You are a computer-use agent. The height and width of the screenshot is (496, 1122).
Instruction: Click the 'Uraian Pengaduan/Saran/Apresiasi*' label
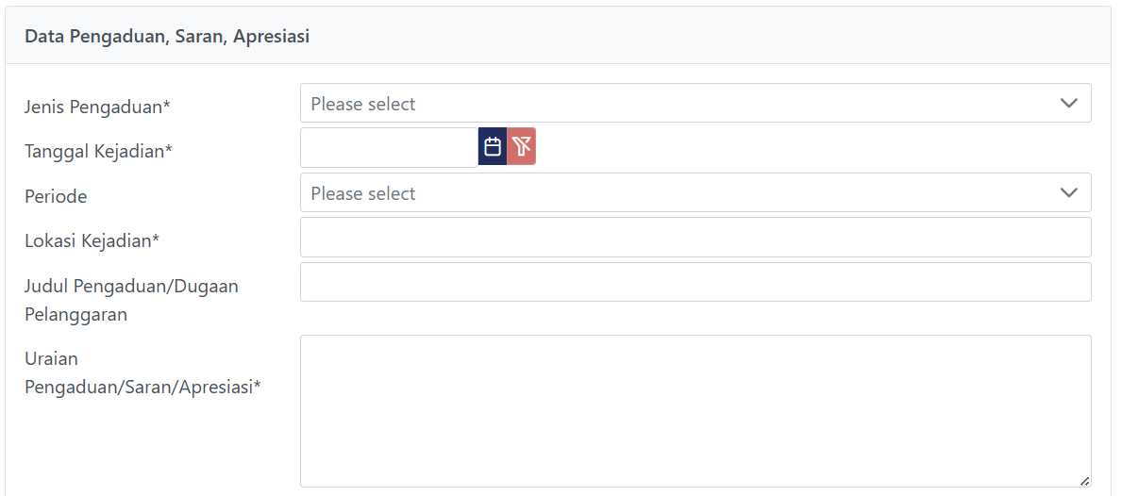(x=142, y=372)
